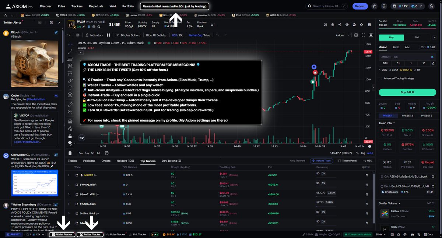442x238 pixels.
Task: Switch to the Limit order tab
Action: coord(396,47)
